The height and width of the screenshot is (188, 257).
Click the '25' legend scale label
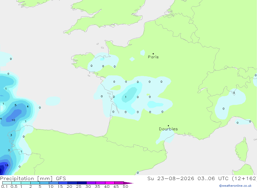79,186
